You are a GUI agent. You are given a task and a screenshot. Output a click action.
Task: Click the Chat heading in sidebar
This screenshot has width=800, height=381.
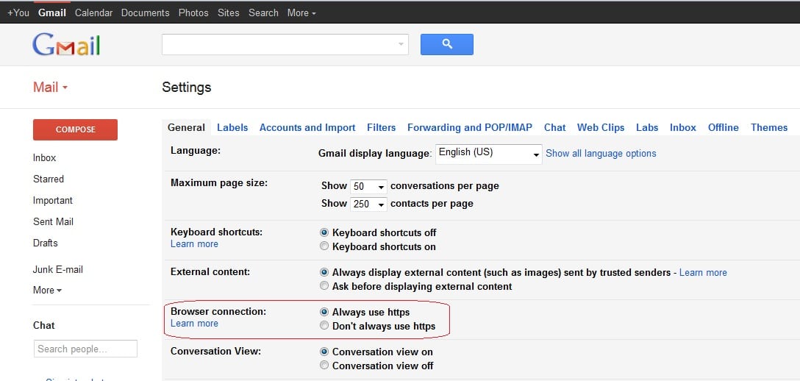[44, 325]
